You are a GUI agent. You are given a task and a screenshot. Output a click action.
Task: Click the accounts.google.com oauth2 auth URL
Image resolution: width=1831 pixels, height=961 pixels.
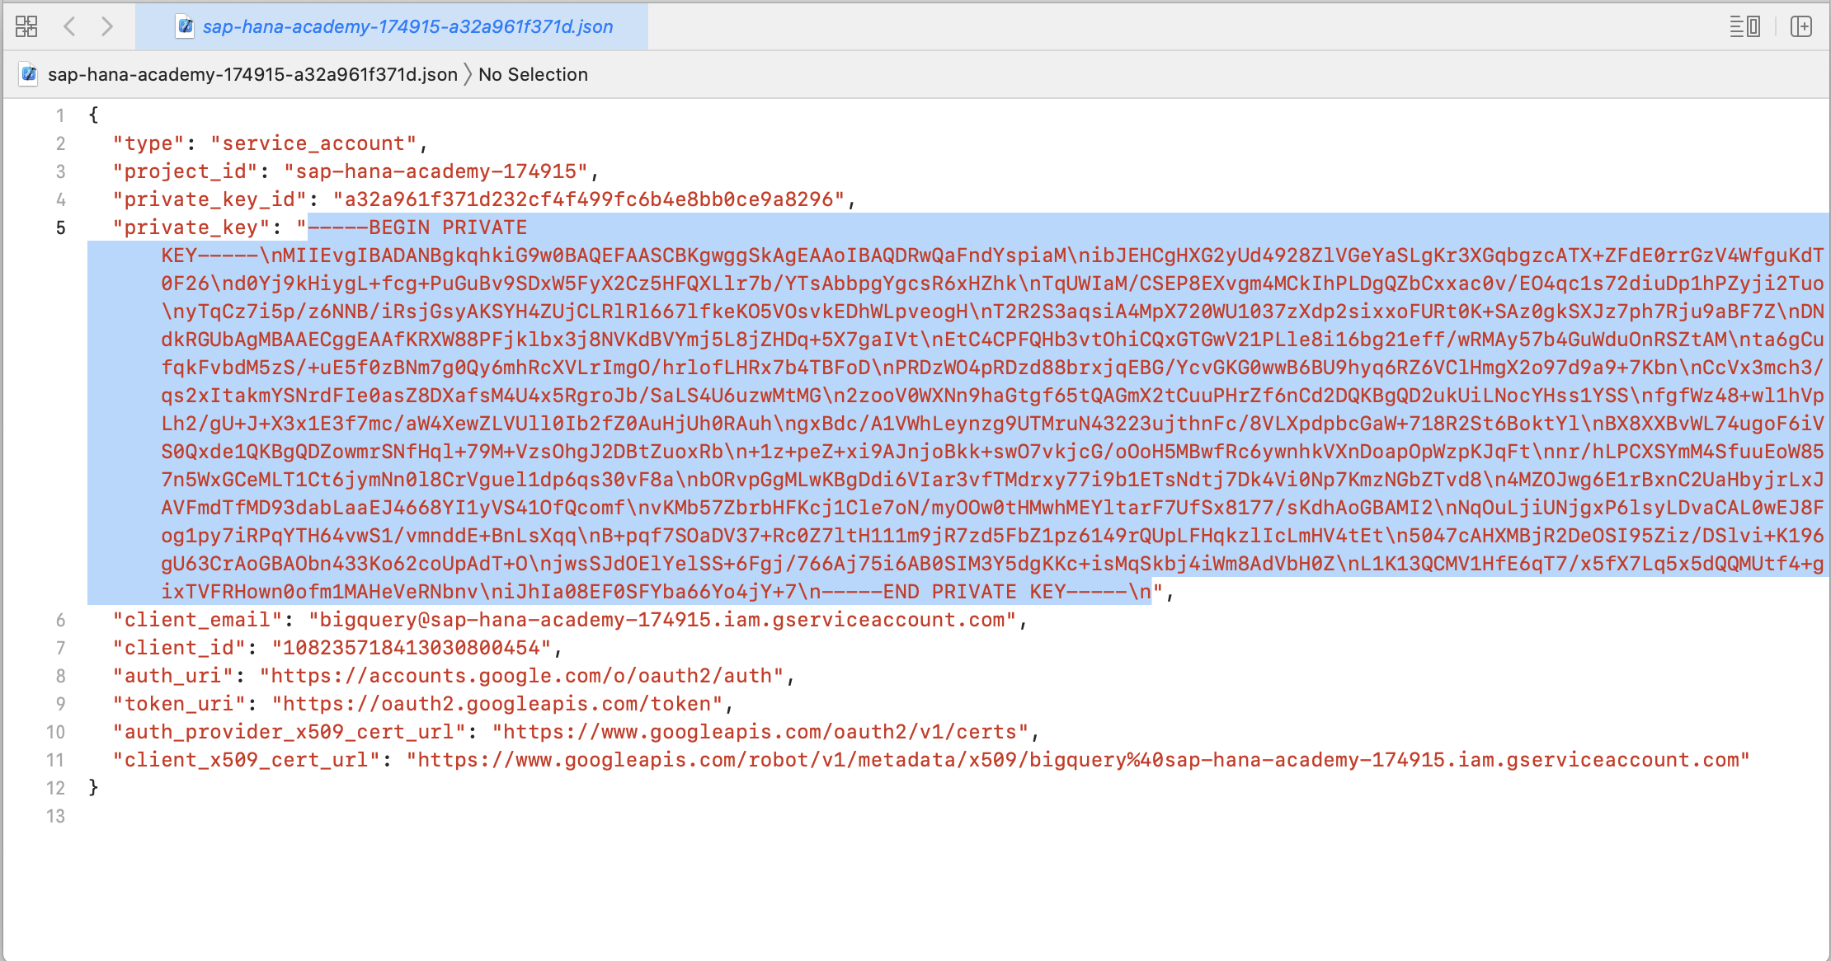[521, 676]
